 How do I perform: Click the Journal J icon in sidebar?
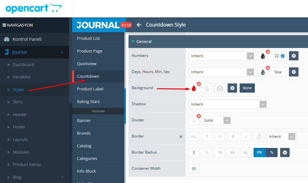click(x=7, y=52)
